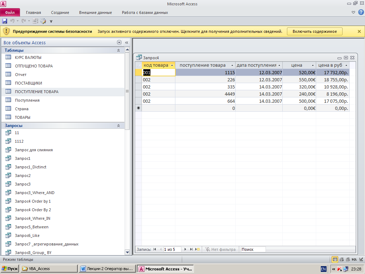
Task: Click the Отчет table icon
Action: pyautogui.click(x=8, y=74)
